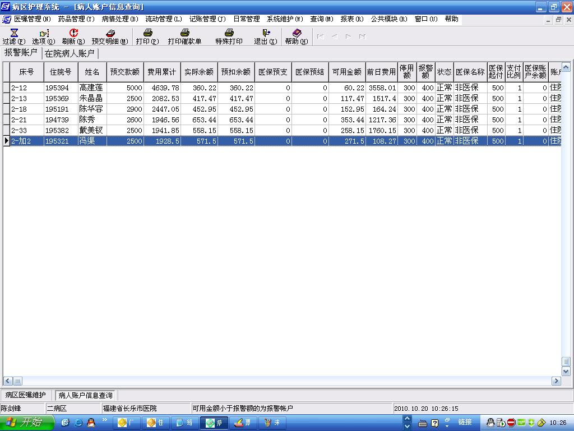Select admission number 194739
Viewport: 574px width, 431px height.
61,120
